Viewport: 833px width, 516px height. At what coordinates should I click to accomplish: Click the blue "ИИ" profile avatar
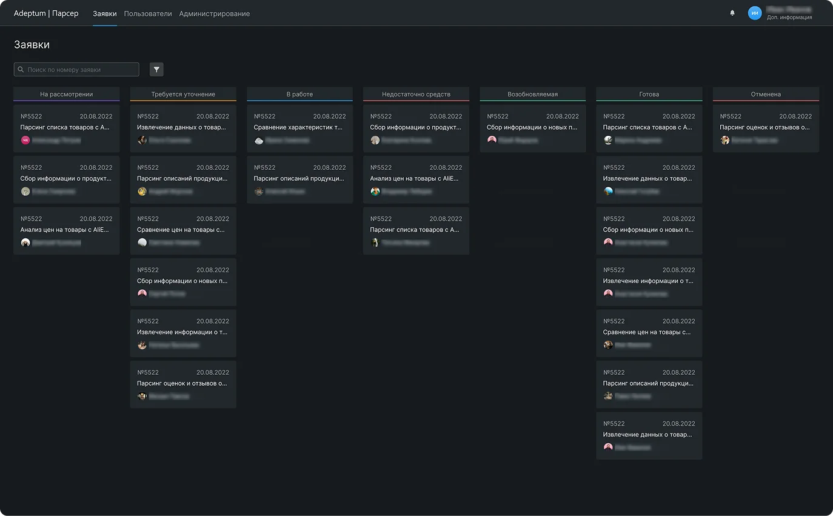click(755, 13)
